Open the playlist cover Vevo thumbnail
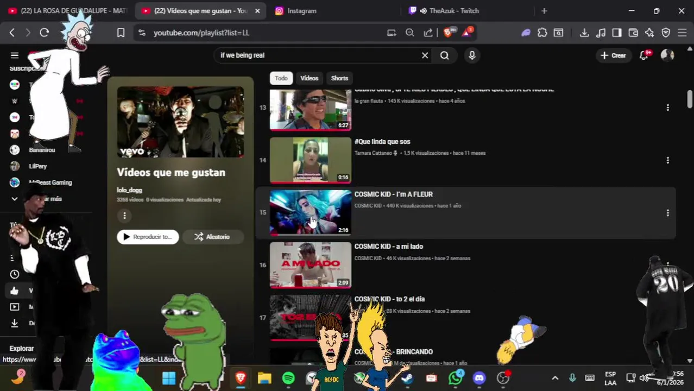Image resolution: width=694 pixels, height=391 pixels. [180, 122]
